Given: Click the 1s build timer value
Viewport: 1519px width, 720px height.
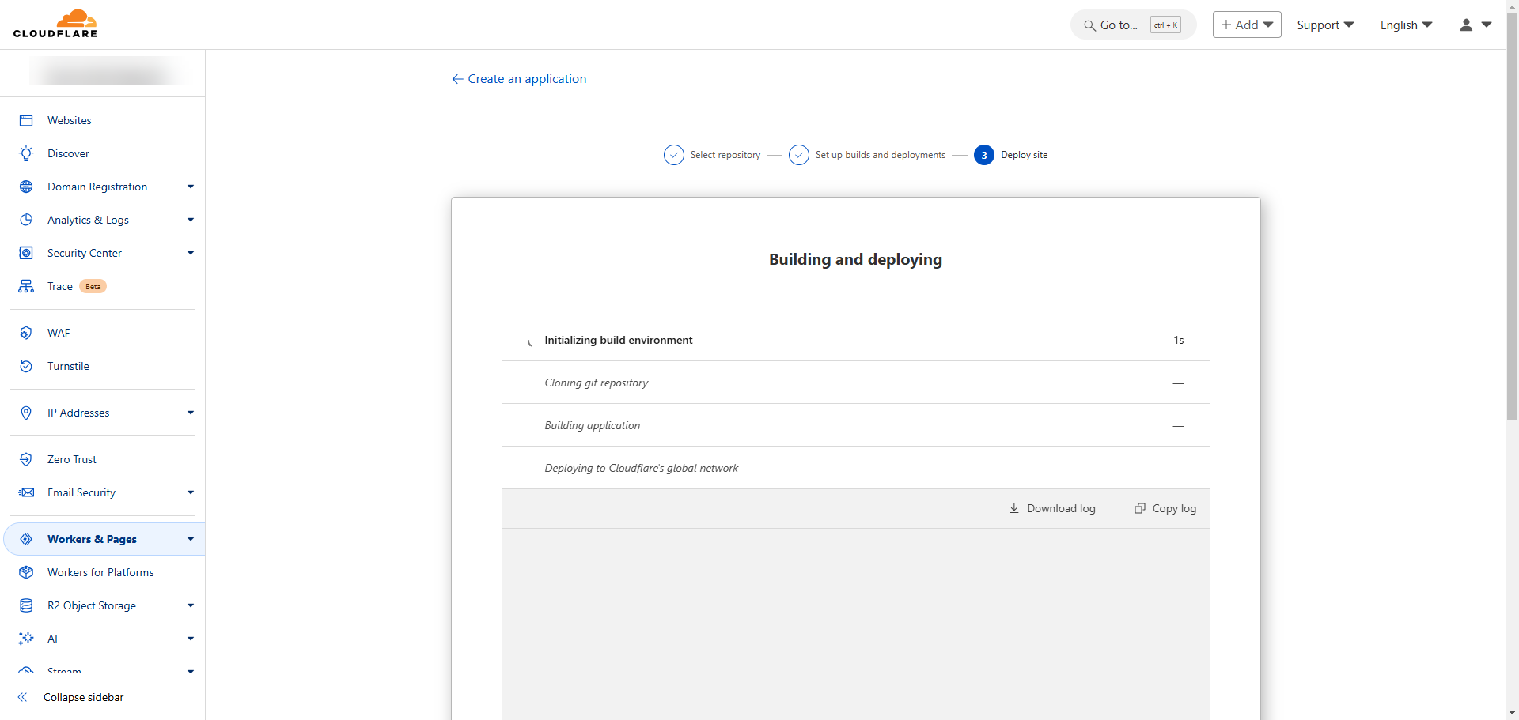Looking at the screenshot, I should (1179, 340).
